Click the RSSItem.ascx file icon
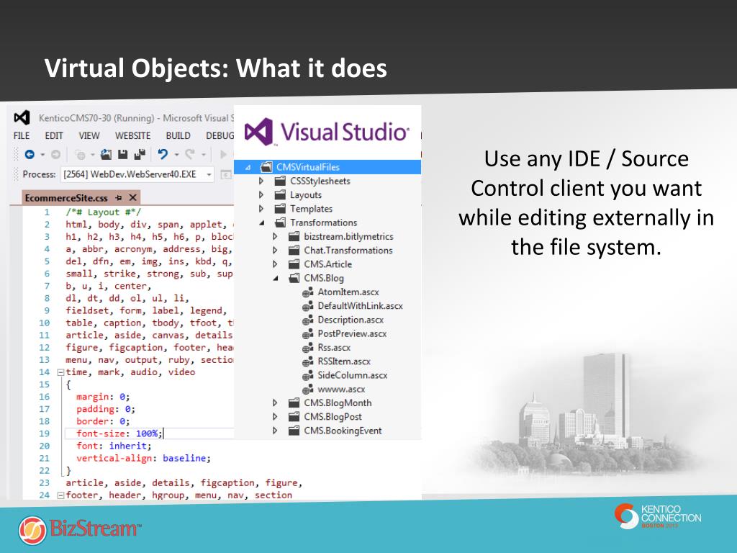This screenshot has width=737, height=553. 308,361
